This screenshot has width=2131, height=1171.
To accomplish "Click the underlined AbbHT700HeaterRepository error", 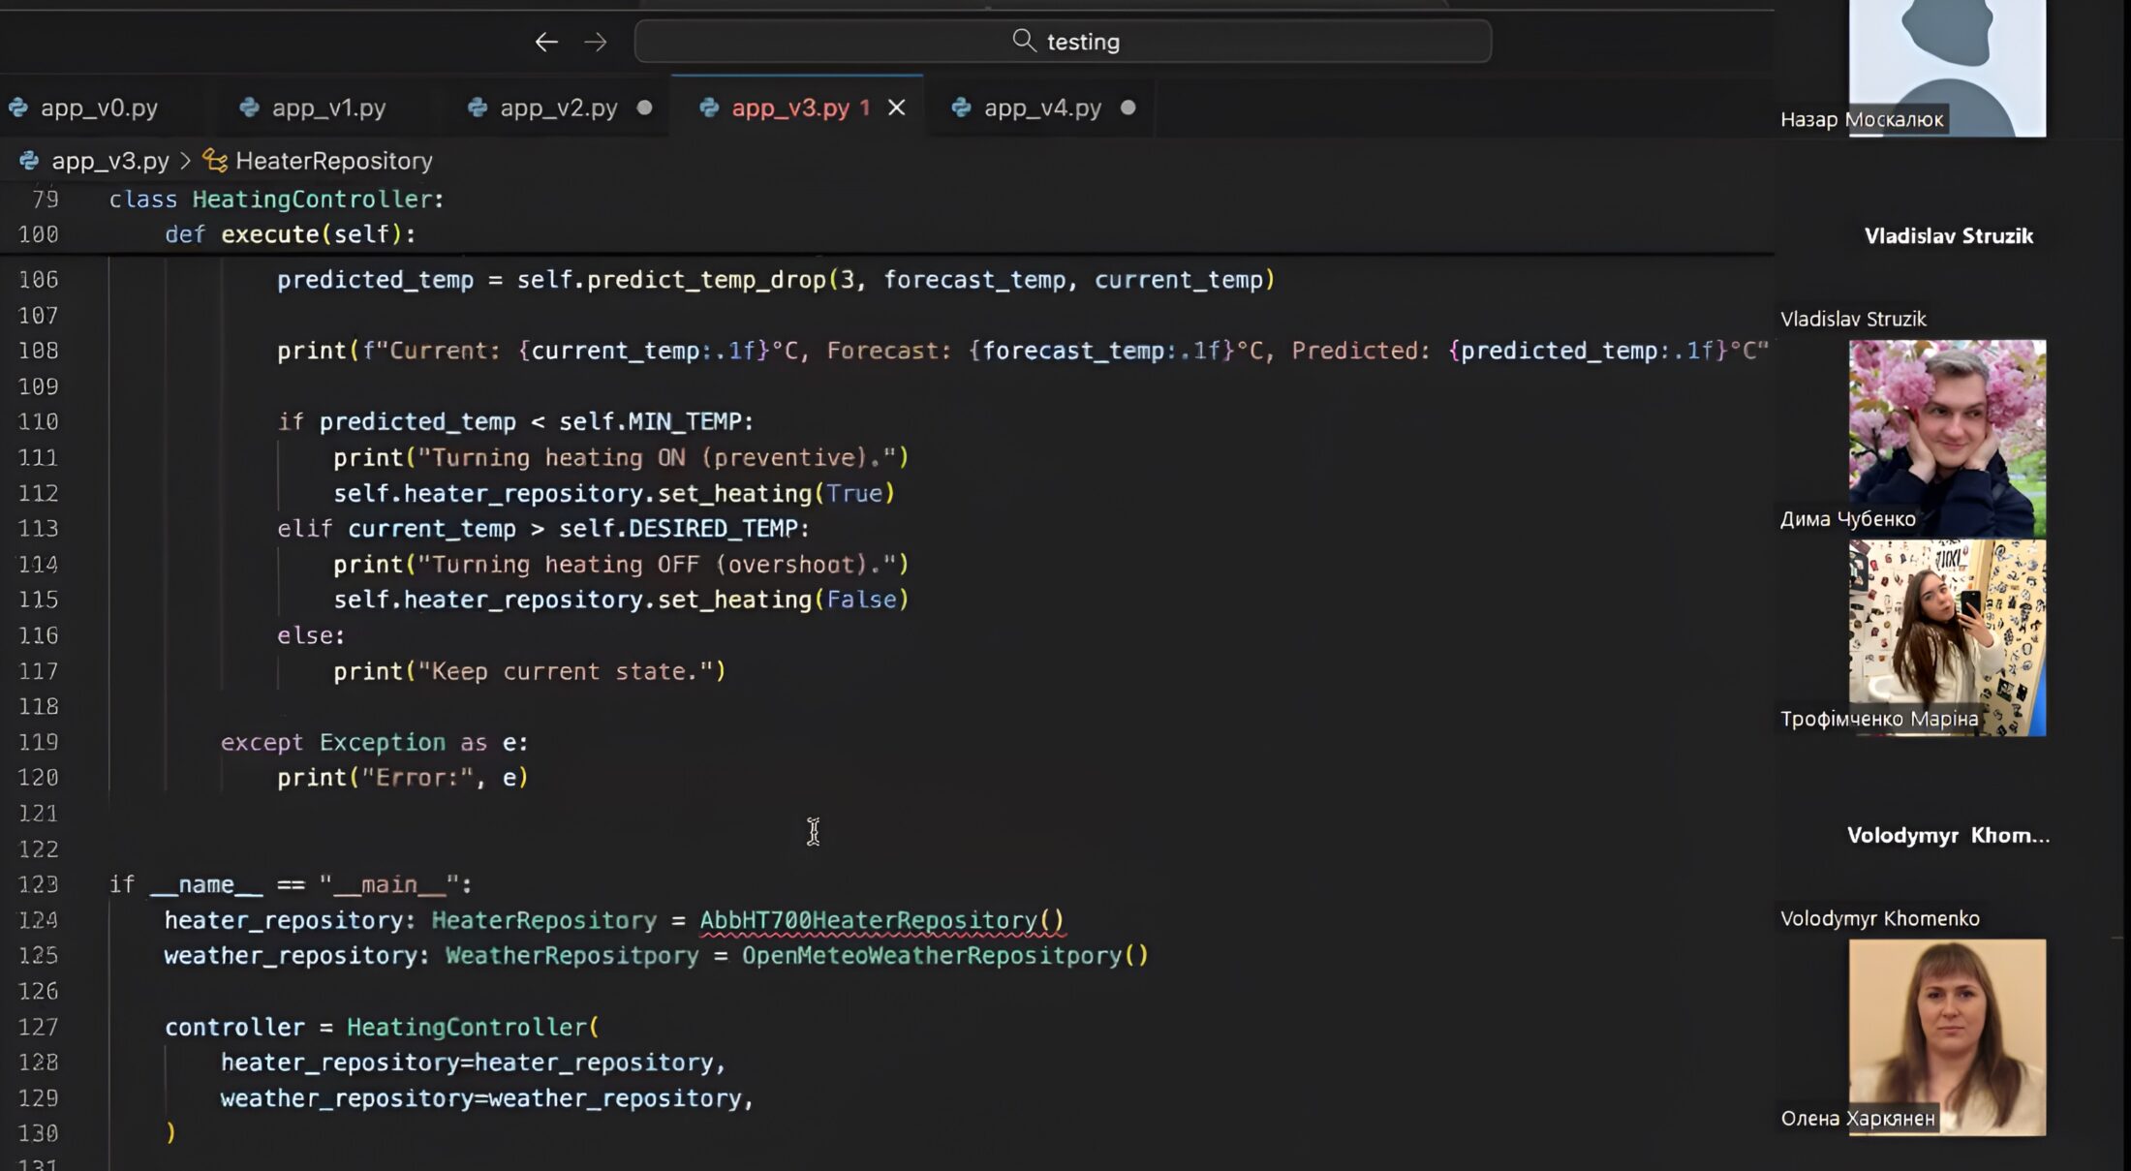I will click(868, 920).
